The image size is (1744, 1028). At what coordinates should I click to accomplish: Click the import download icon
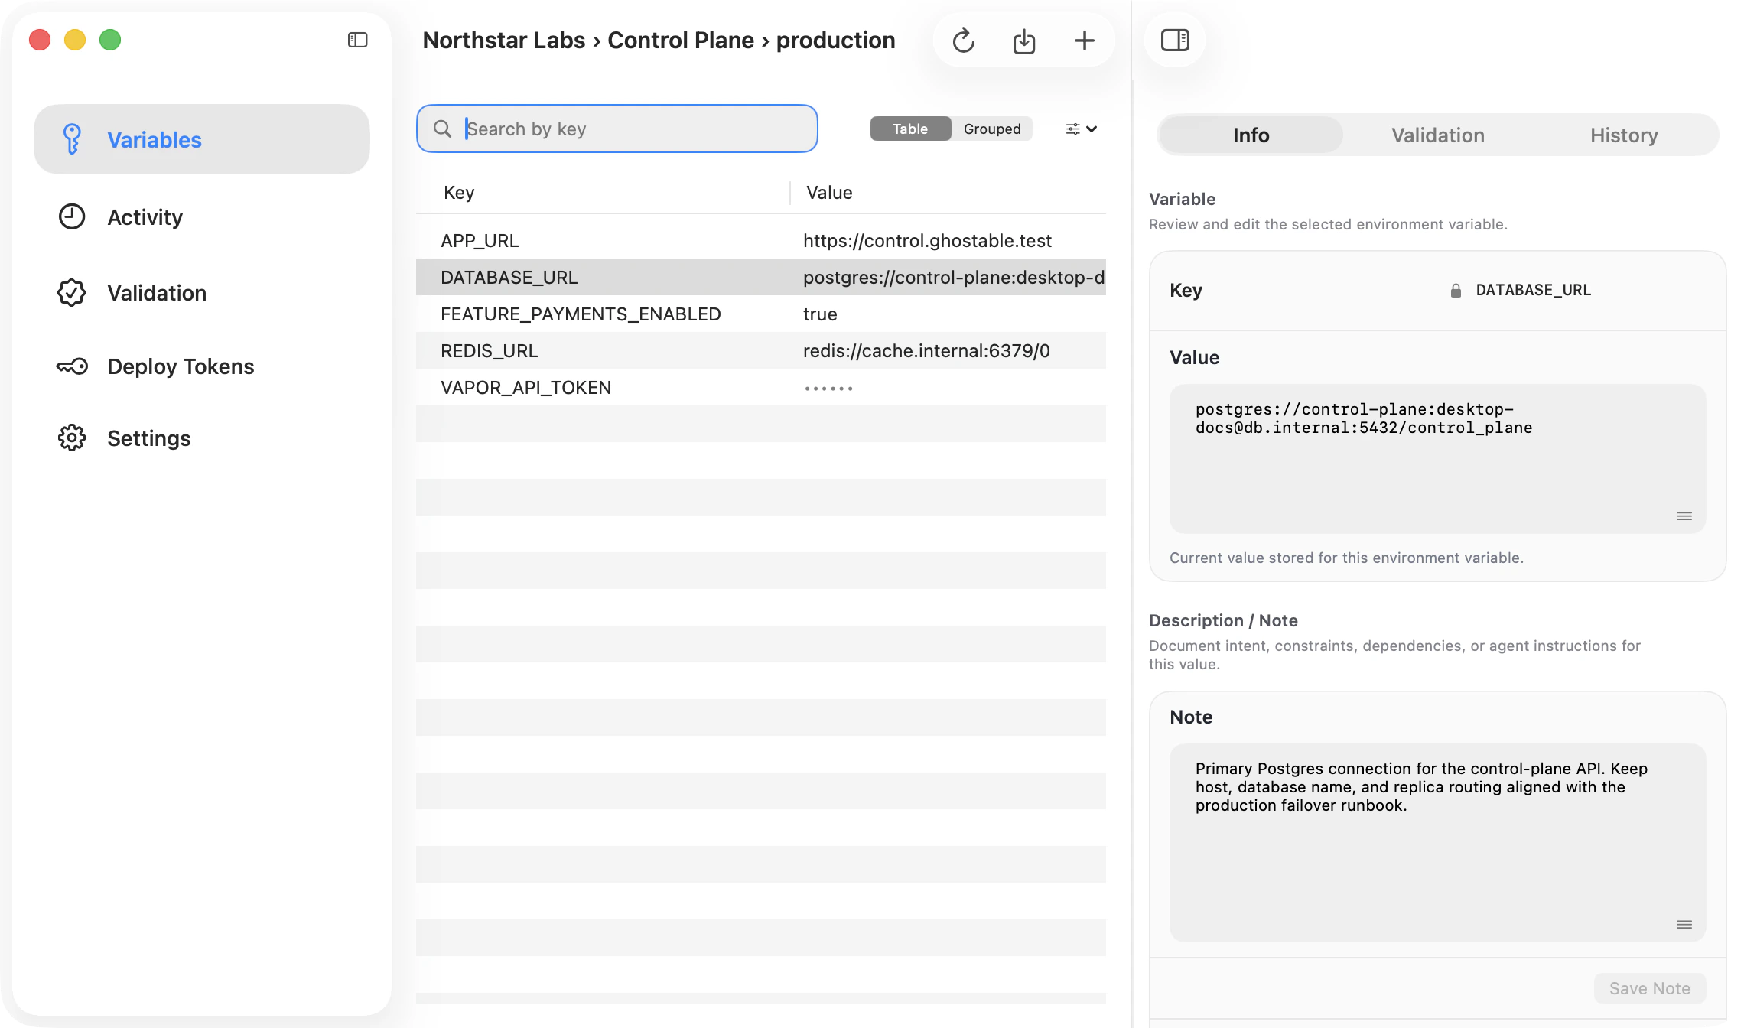pos(1023,41)
